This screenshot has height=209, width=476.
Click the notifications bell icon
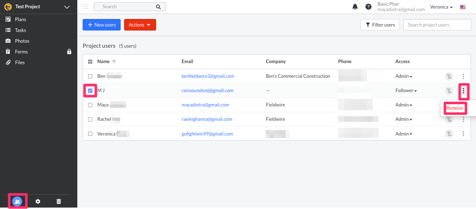click(x=355, y=6)
